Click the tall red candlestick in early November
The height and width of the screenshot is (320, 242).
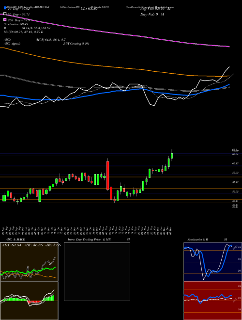(108, 176)
